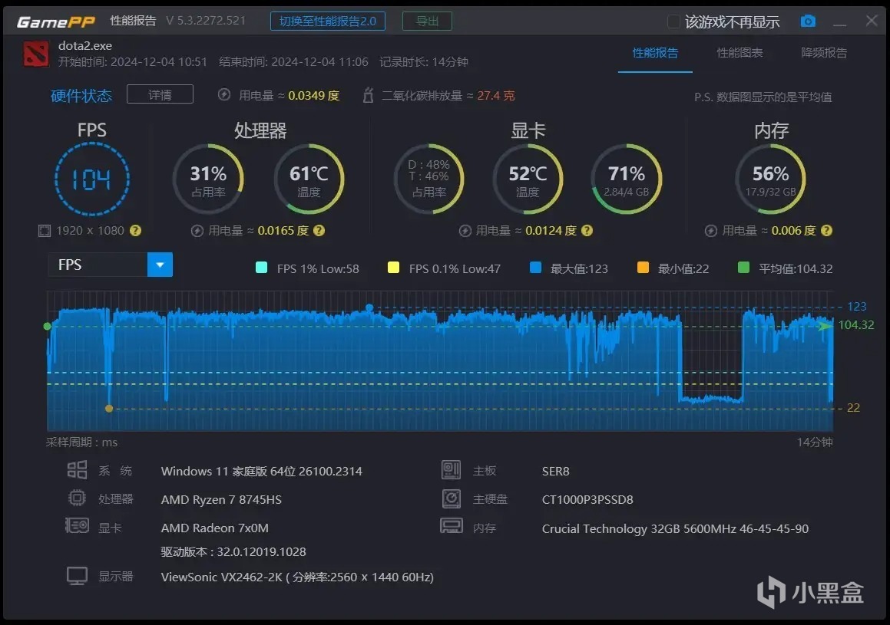Click the FPS dropdown field

(x=110, y=265)
